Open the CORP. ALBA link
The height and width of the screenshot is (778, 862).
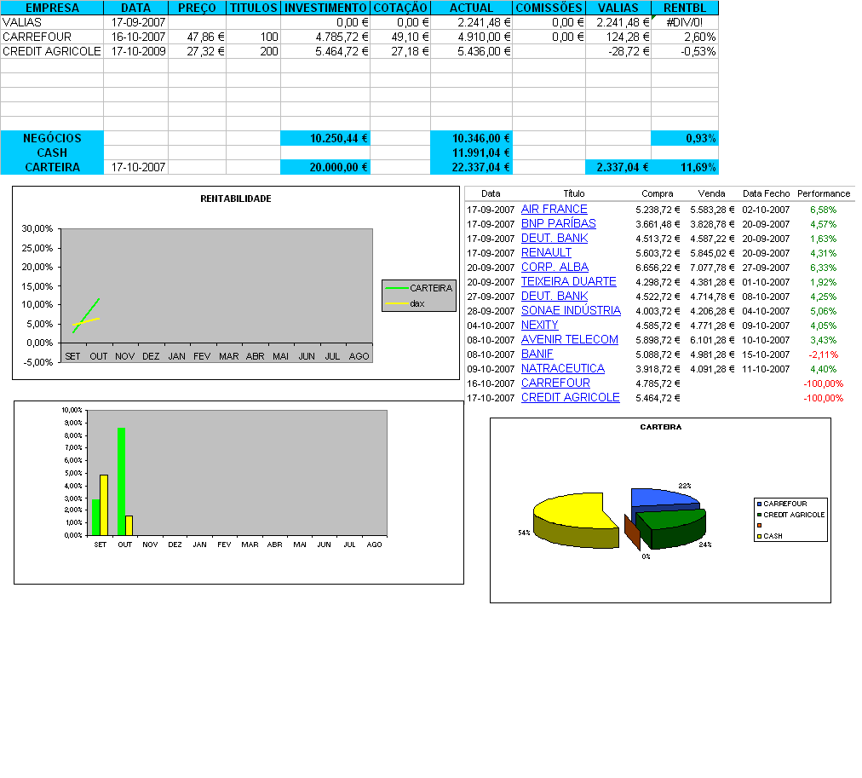(555, 268)
